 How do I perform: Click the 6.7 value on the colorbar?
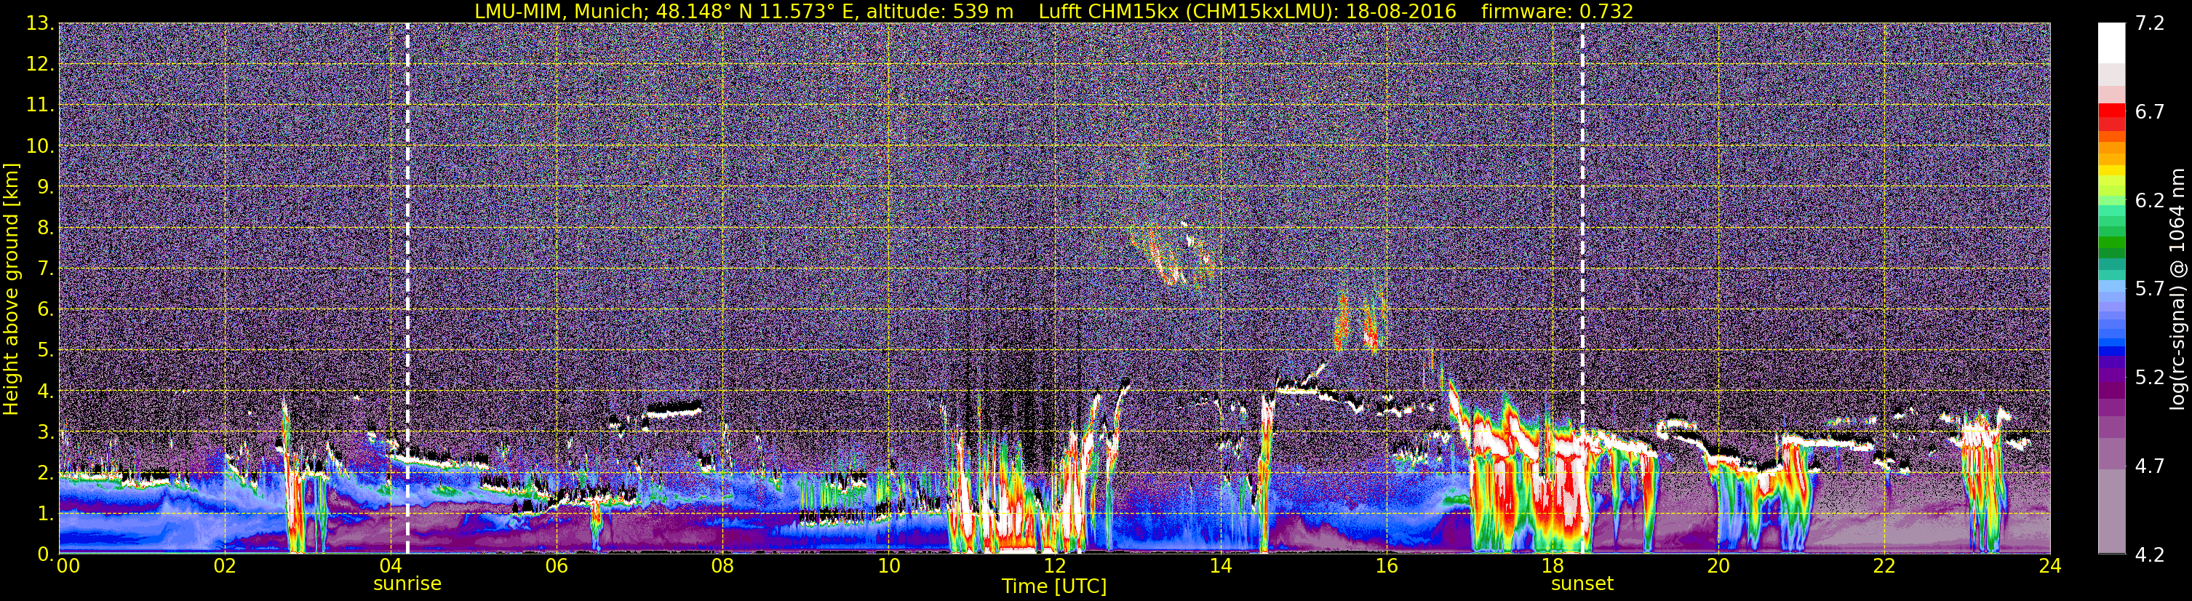2150,111
